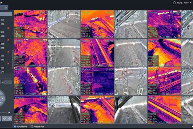This screenshot has height=129, width=193.
Task: Collapse the left device panel handle
Action: (x=13, y=59)
